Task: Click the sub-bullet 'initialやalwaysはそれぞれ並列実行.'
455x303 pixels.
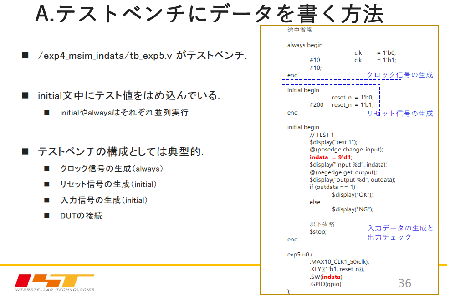Action: tap(125, 112)
